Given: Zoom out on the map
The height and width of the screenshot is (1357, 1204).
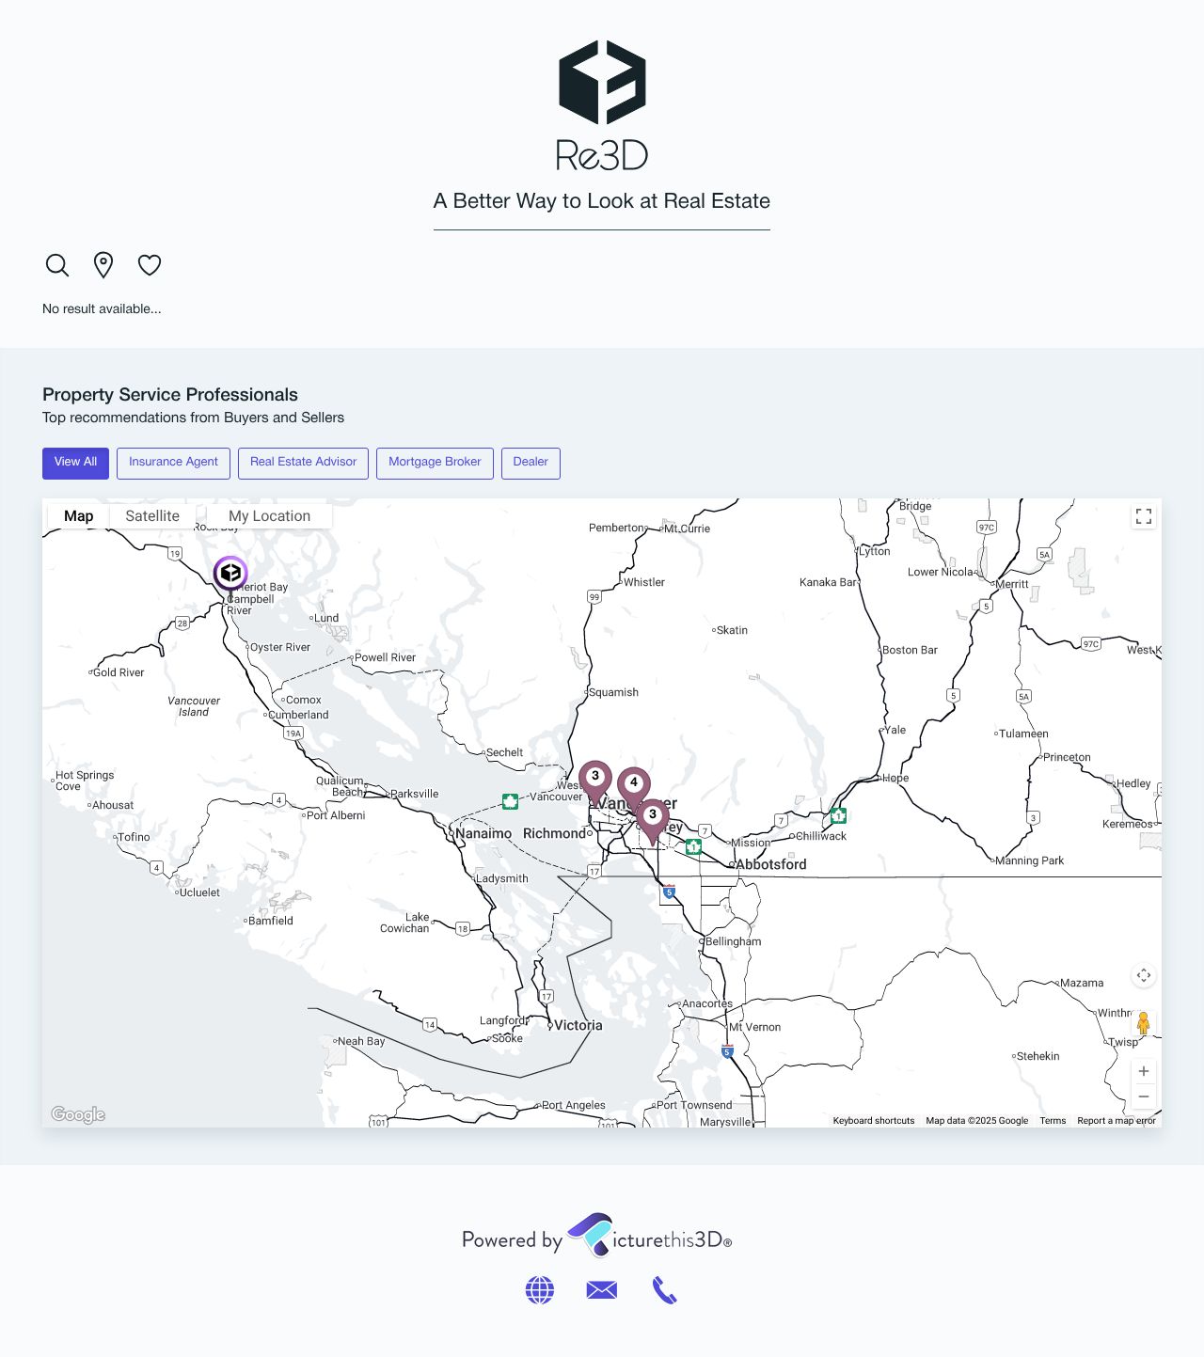Looking at the screenshot, I should click(x=1144, y=1097).
